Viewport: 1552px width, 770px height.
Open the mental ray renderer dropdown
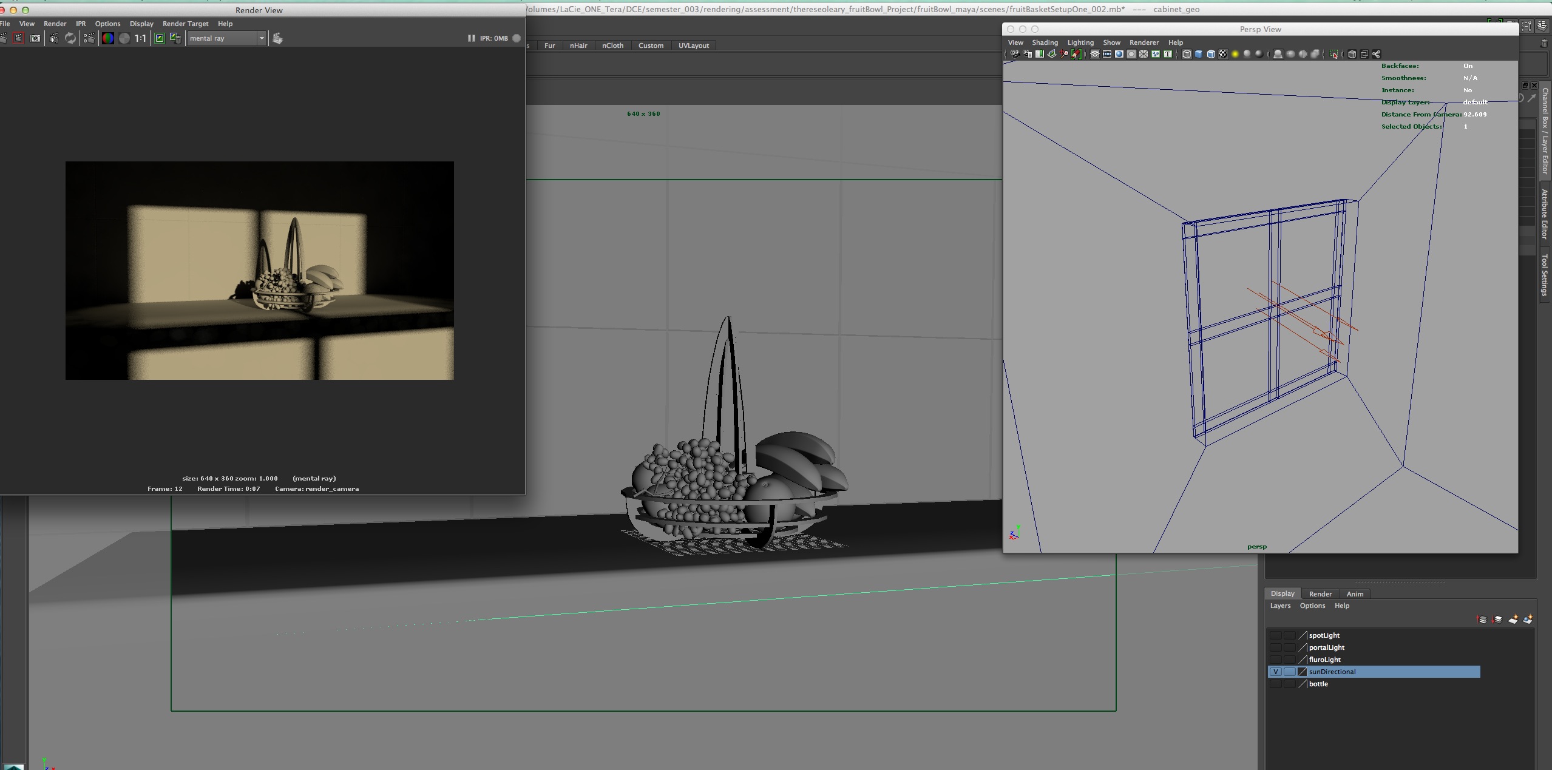coord(262,38)
